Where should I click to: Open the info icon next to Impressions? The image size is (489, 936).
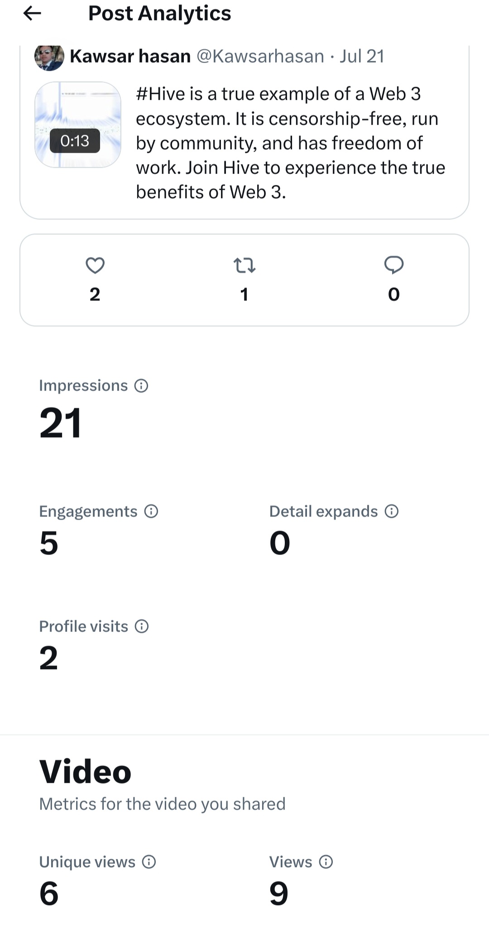(141, 386)
